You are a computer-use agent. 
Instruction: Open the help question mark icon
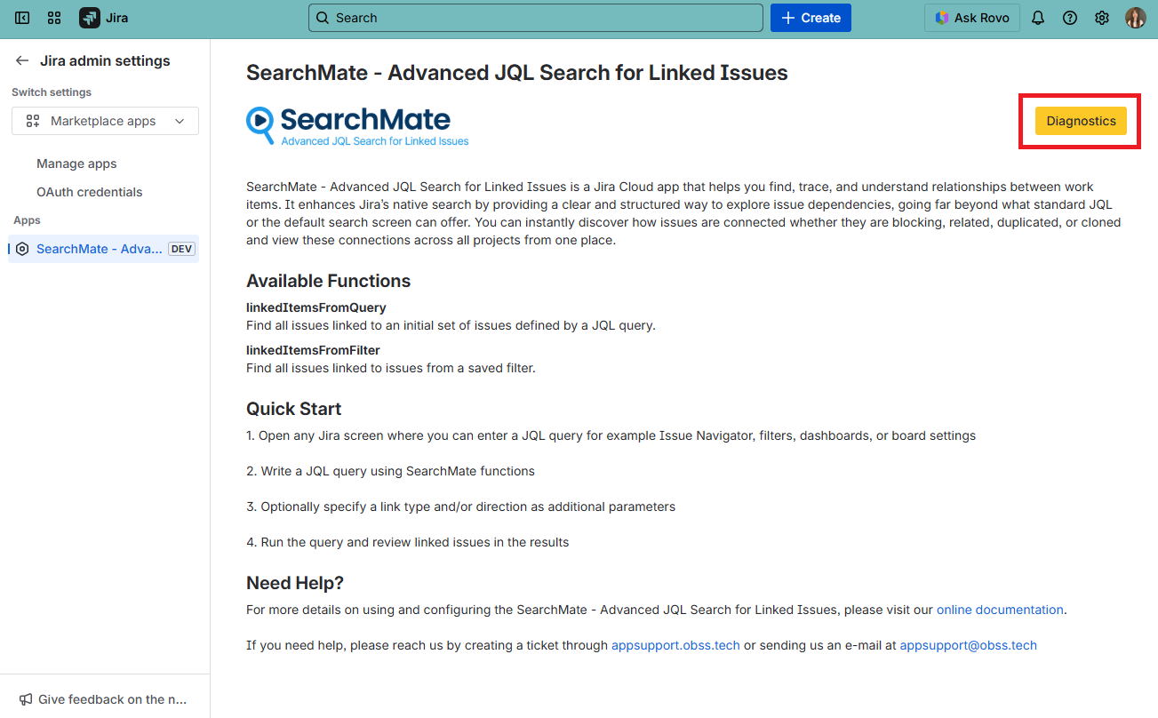tap(1070, 18)
